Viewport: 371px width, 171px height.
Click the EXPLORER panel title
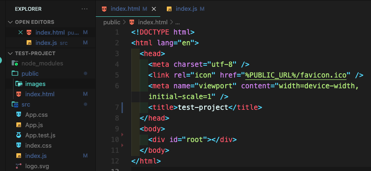pyautogui.click(x=28, y=9)
